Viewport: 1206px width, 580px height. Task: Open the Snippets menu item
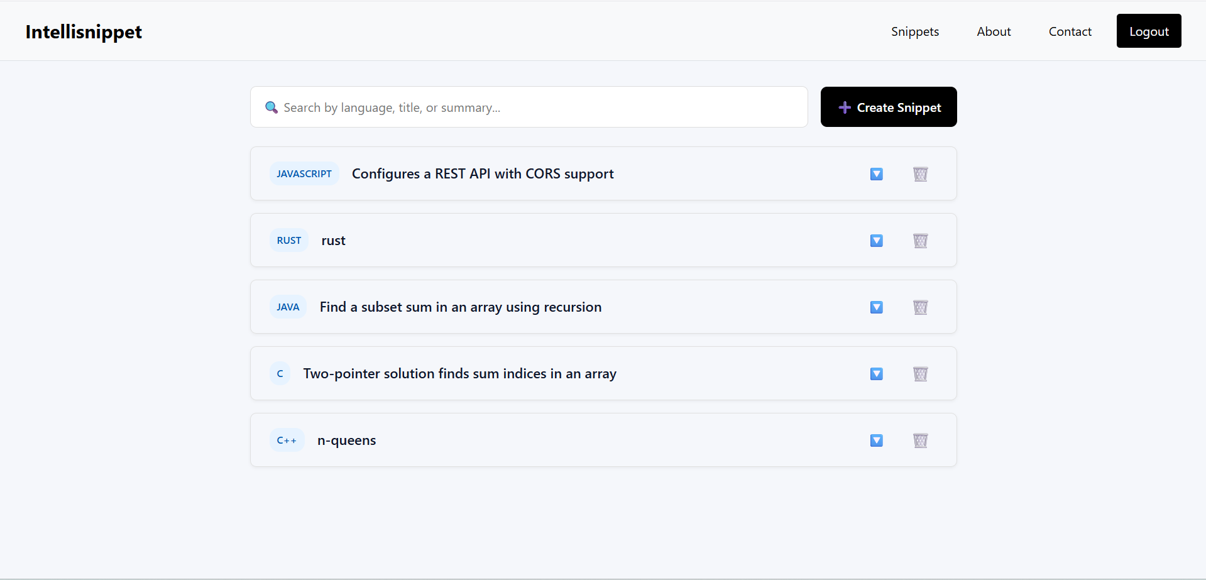point(914,31)
